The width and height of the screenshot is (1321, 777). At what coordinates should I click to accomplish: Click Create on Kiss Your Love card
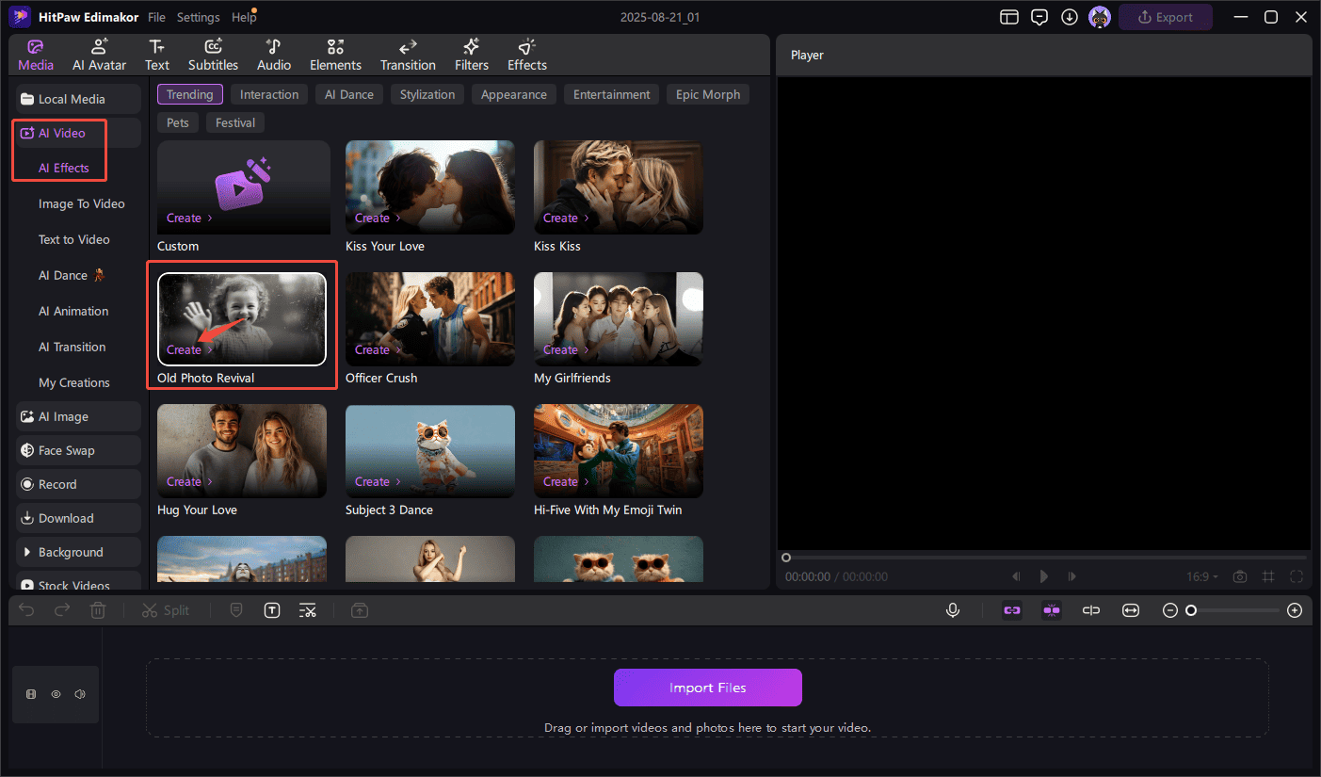[x=378, y=218]
